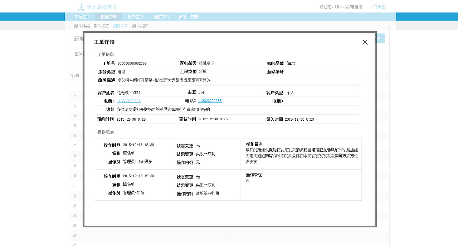Click the 操作记录 section heading
This screenshot has height=247, width=458.
tap(106, 132)
